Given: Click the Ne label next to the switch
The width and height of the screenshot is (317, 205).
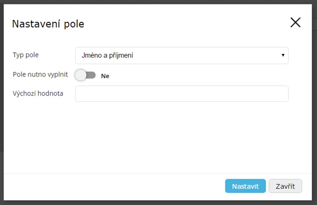Looking at the screenshot, I should (105, 76).
